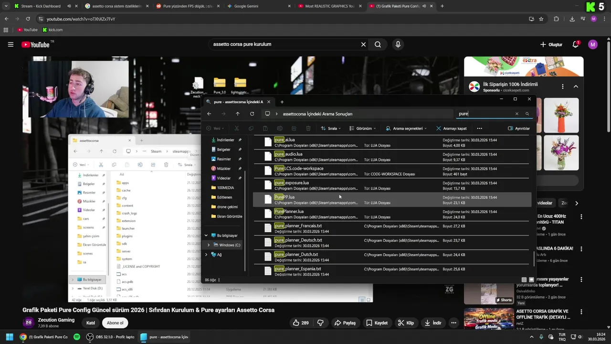This screenshot has height=344, width=611.
Task: Click İndir to download the video
Action: tap(433, 323)
